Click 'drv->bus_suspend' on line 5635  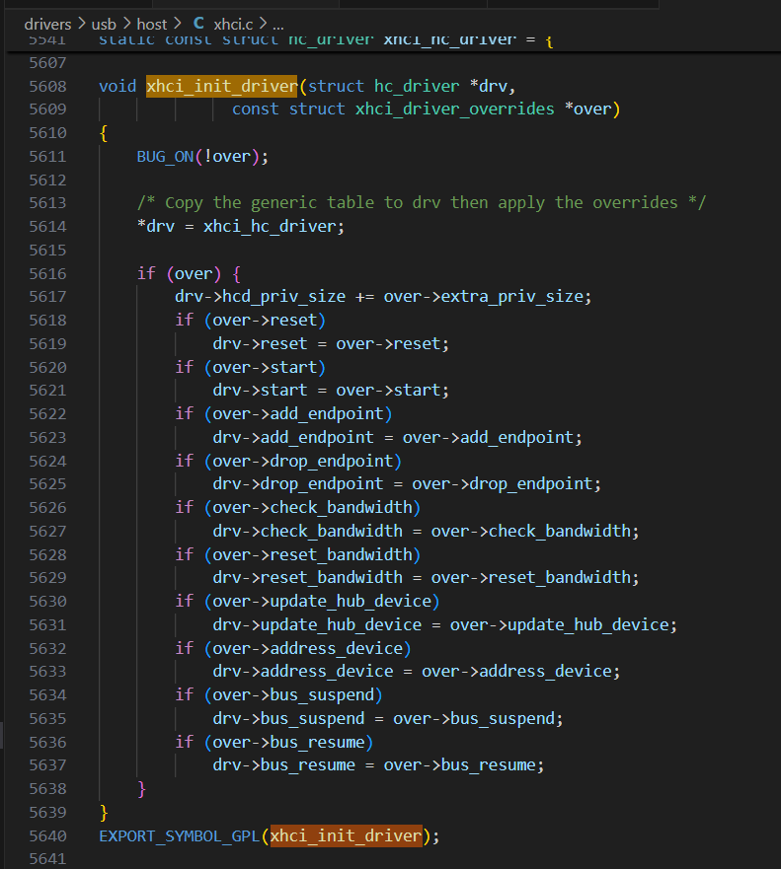pos(288,719)
